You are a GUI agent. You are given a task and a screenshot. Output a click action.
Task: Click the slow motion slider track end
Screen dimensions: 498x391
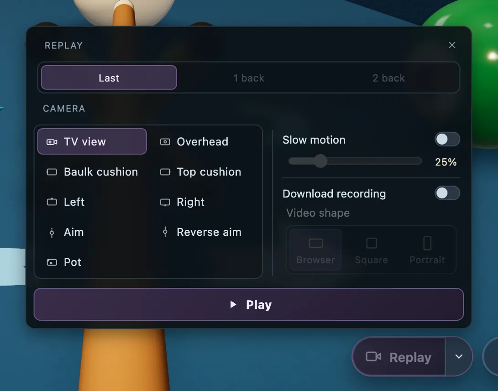click(x=419, y=161)
